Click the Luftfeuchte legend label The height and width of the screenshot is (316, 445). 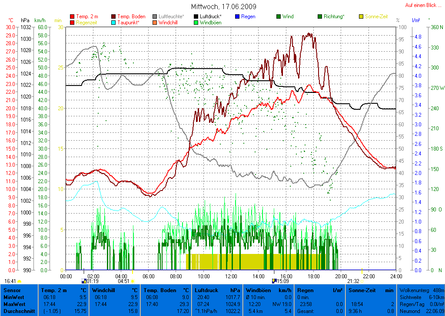(171, 16)
